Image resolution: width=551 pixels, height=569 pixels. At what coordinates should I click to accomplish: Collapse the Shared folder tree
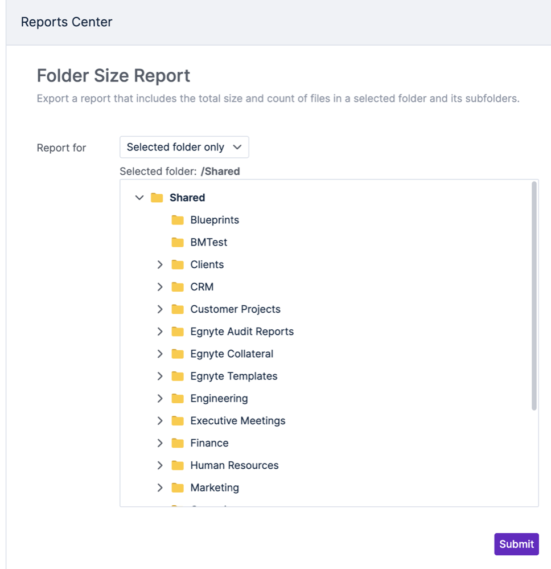[139, 198]
